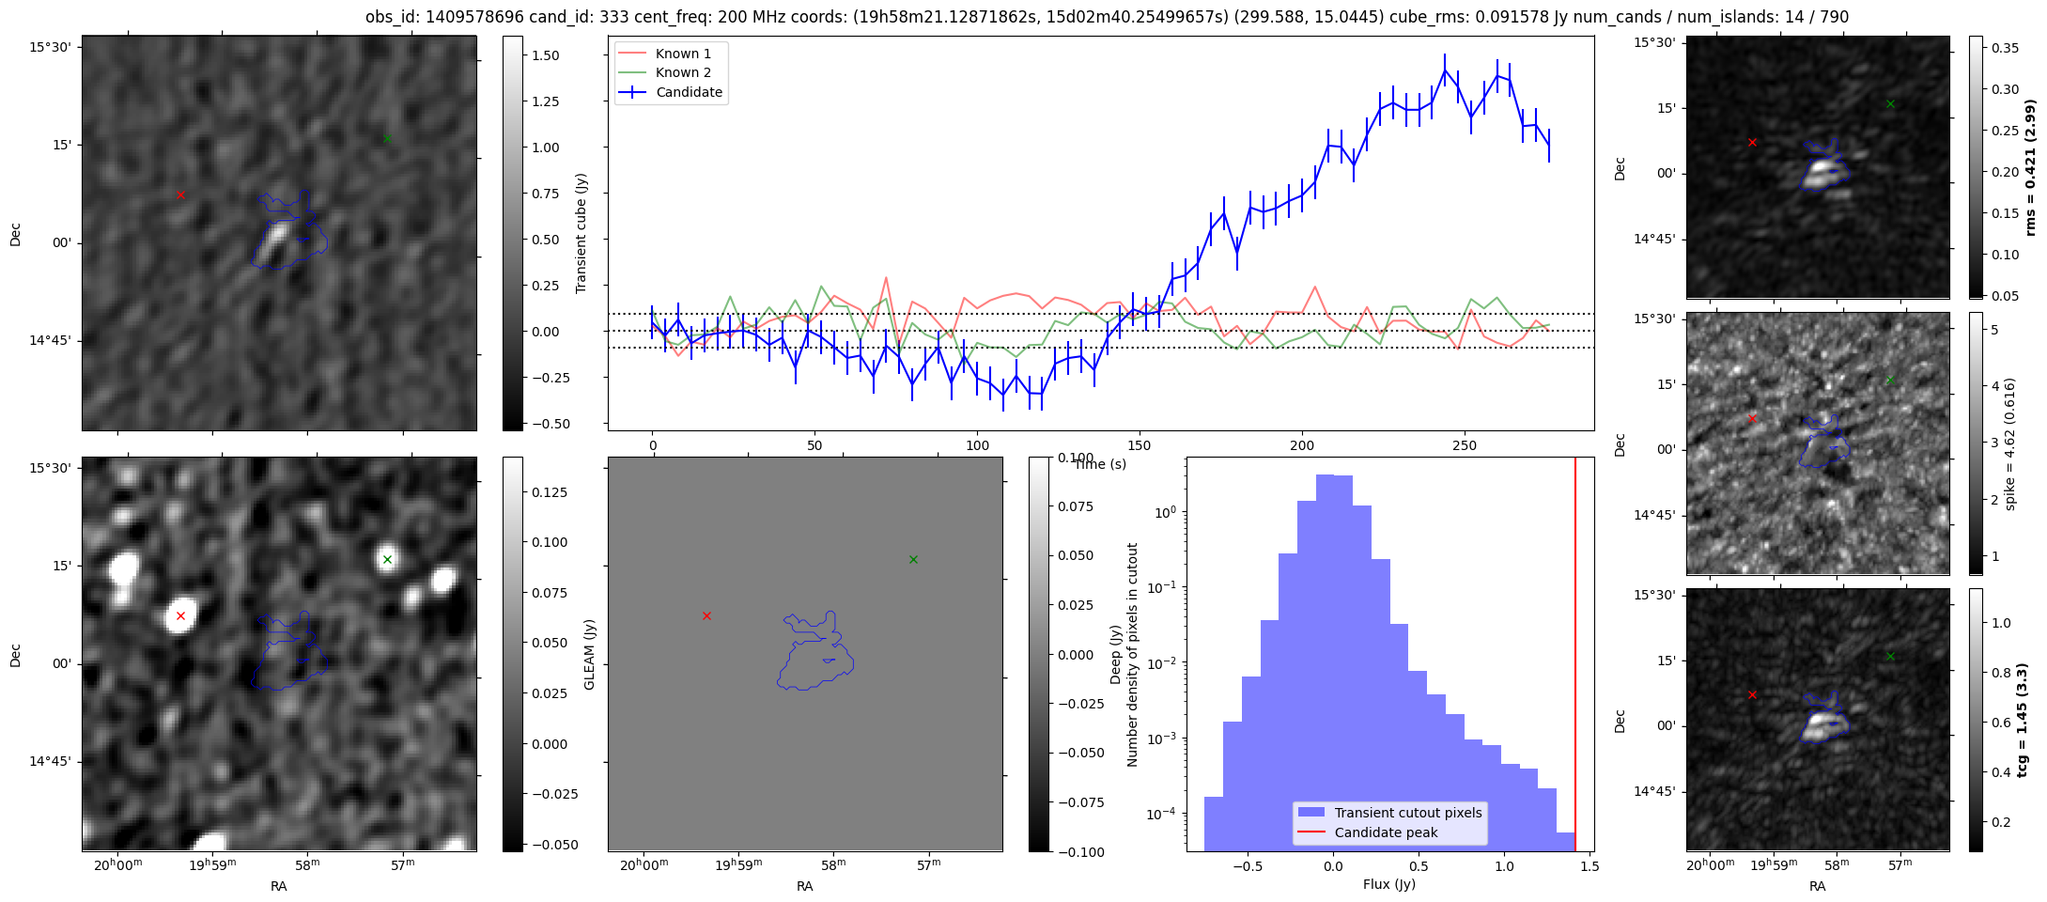Click the Transient cutout pixels legend swatch
This screenshot has width=2047, height=902.
pos(1310,813)
